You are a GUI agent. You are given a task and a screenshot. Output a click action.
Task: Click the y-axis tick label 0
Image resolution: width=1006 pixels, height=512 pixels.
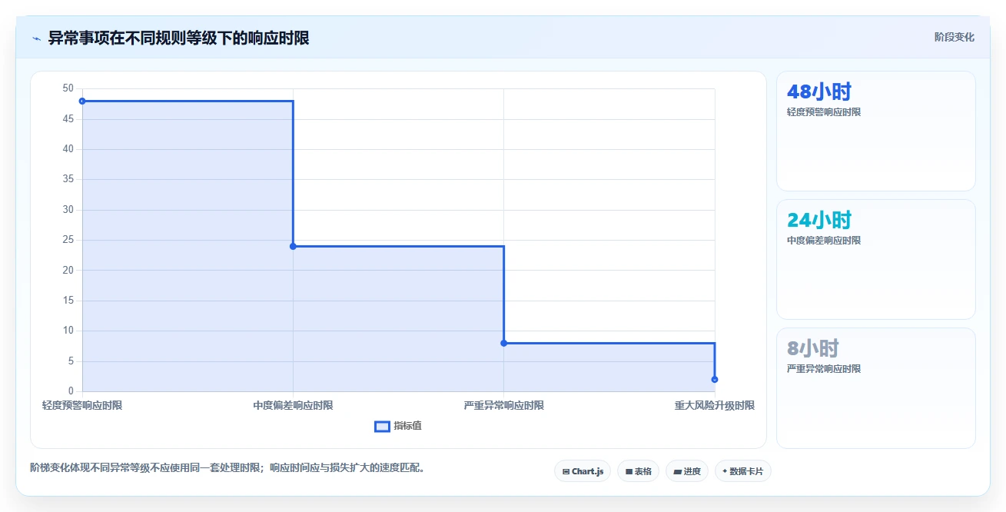pos(71,391)
